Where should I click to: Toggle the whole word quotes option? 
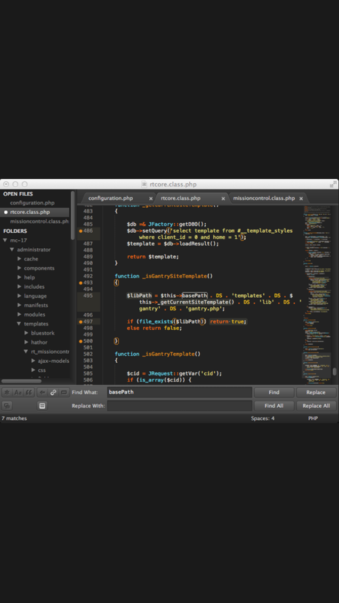[x=29, y=392]
